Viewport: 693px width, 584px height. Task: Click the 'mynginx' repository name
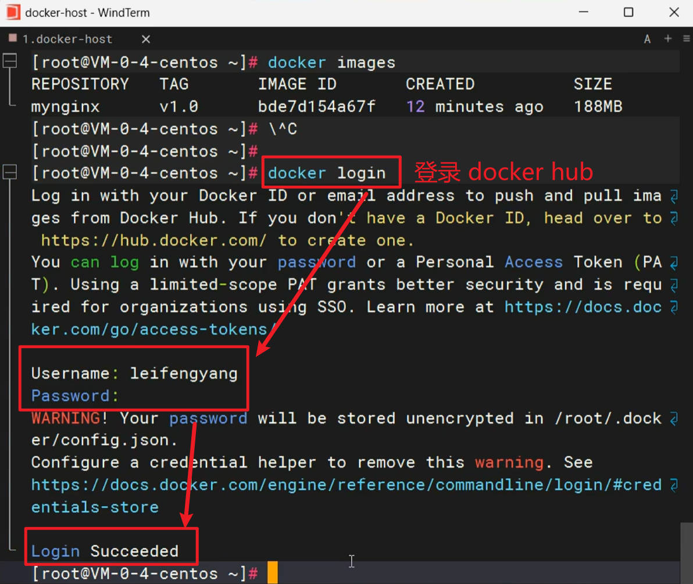[66, 107]
